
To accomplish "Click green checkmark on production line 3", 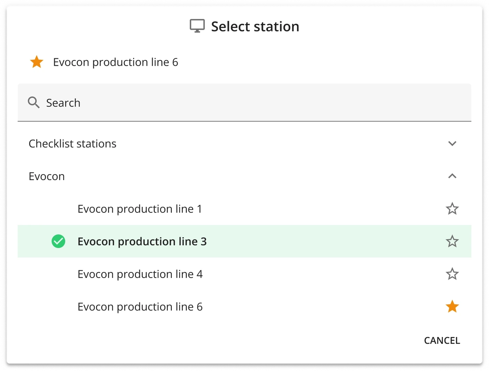I will coord(58,241).
